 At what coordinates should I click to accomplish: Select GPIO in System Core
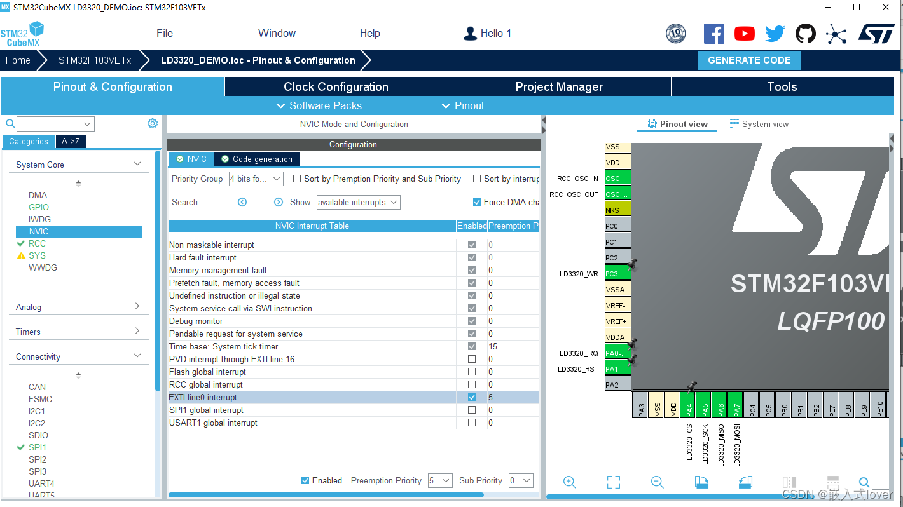(39, 207)
